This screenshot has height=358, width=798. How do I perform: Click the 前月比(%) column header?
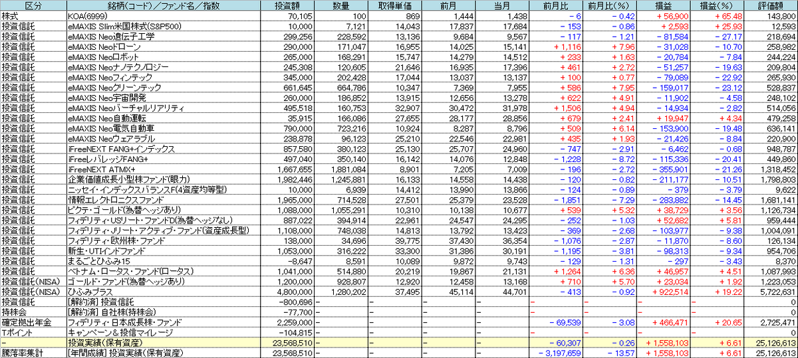(x=610, y=5)
